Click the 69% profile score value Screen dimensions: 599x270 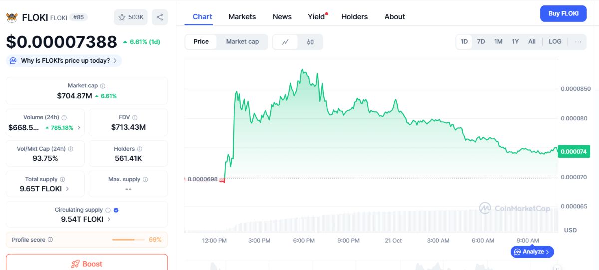tap(155, 240)
